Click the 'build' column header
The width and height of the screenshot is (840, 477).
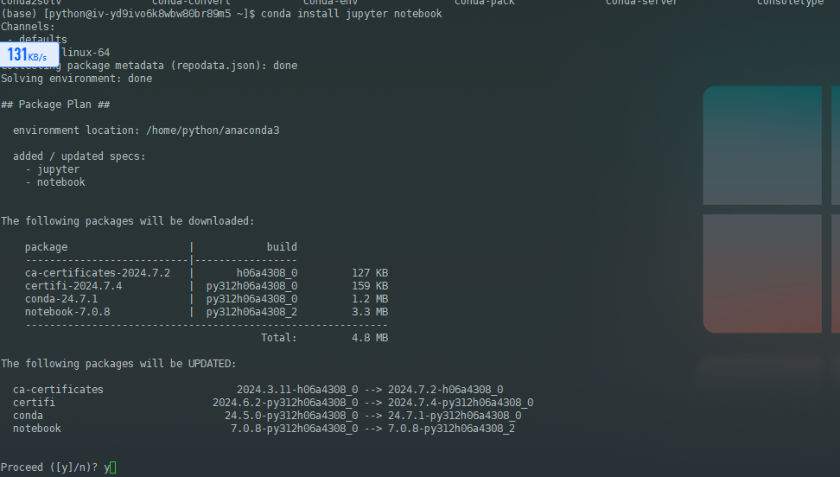pyautogui.click(x=282, y=247)
